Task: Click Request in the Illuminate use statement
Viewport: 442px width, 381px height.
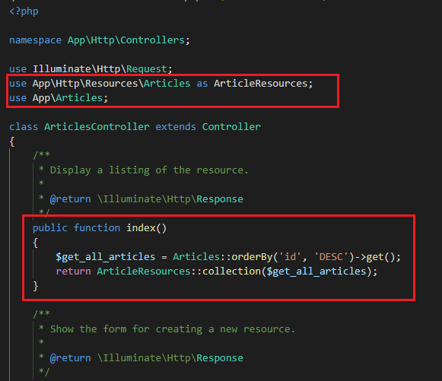Action: [x=147, y=69]
